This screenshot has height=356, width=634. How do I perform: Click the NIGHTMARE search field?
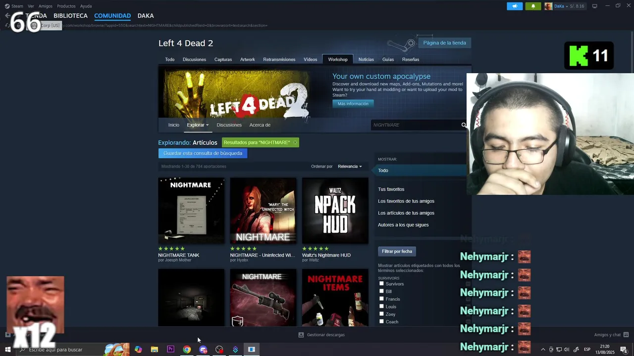[415, 125]
